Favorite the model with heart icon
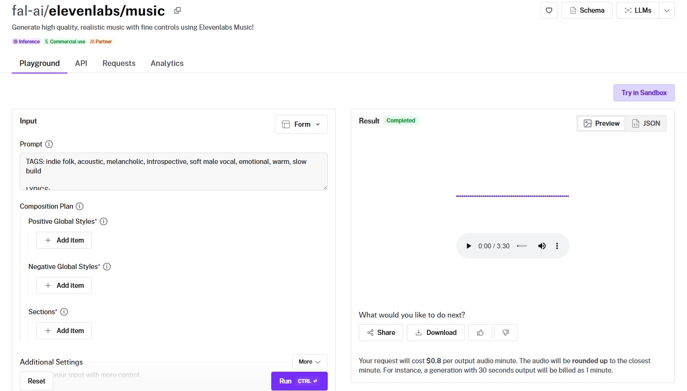The height and width of the screenshot is (391, 687). pyautogui.click(x=549, y=10)
